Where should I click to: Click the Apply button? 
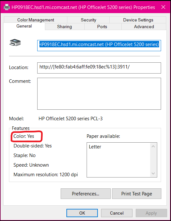tap(151, 213)
